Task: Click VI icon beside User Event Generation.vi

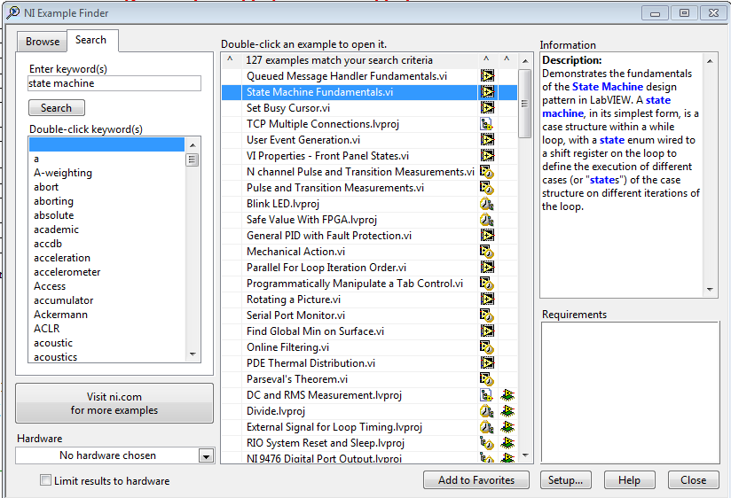Action: pos(487,140)
